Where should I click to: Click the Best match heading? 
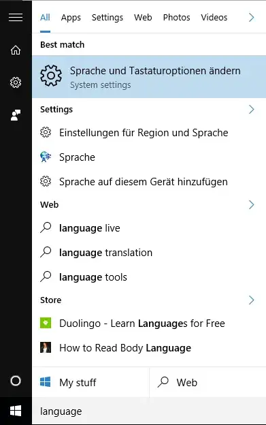62,44
